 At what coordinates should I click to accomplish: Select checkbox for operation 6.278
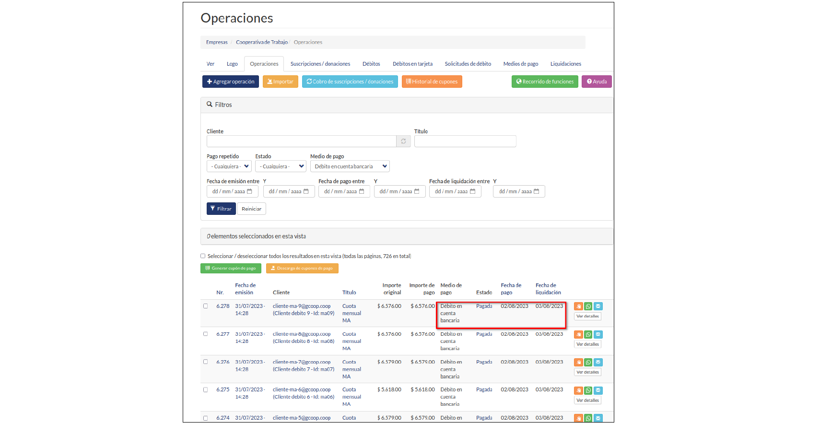coord(205,306)
